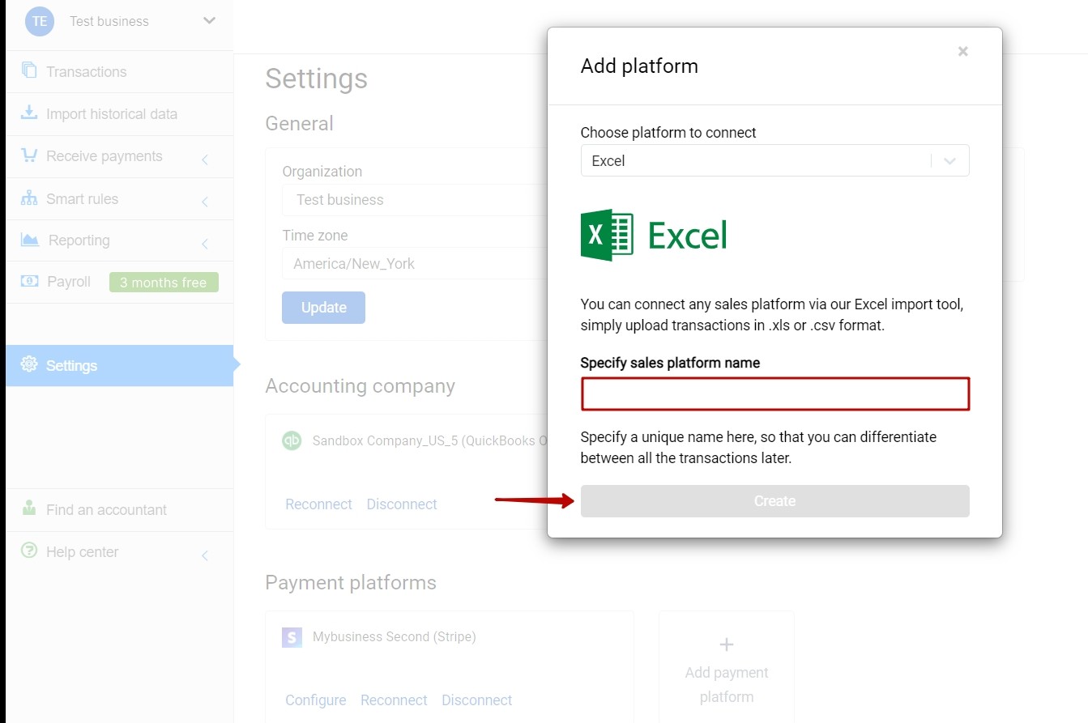The image size is (1088, 723).
Task: Click the plus icon to add payment platform
Action: [726, 644]
